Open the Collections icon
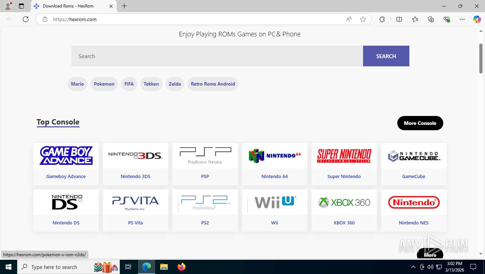 431,19
